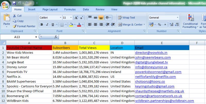Open the Insert ribbon tab
Viewport: 206px width, 104px height.
[x=32, y=10]
